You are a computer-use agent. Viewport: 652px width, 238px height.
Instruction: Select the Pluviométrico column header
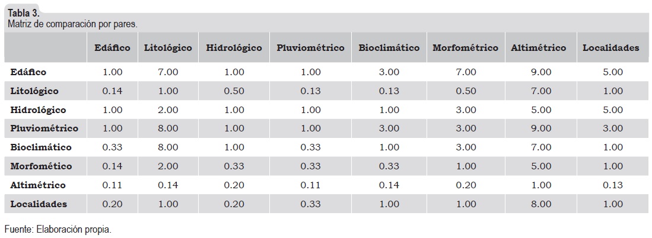[x=310, y=48]
